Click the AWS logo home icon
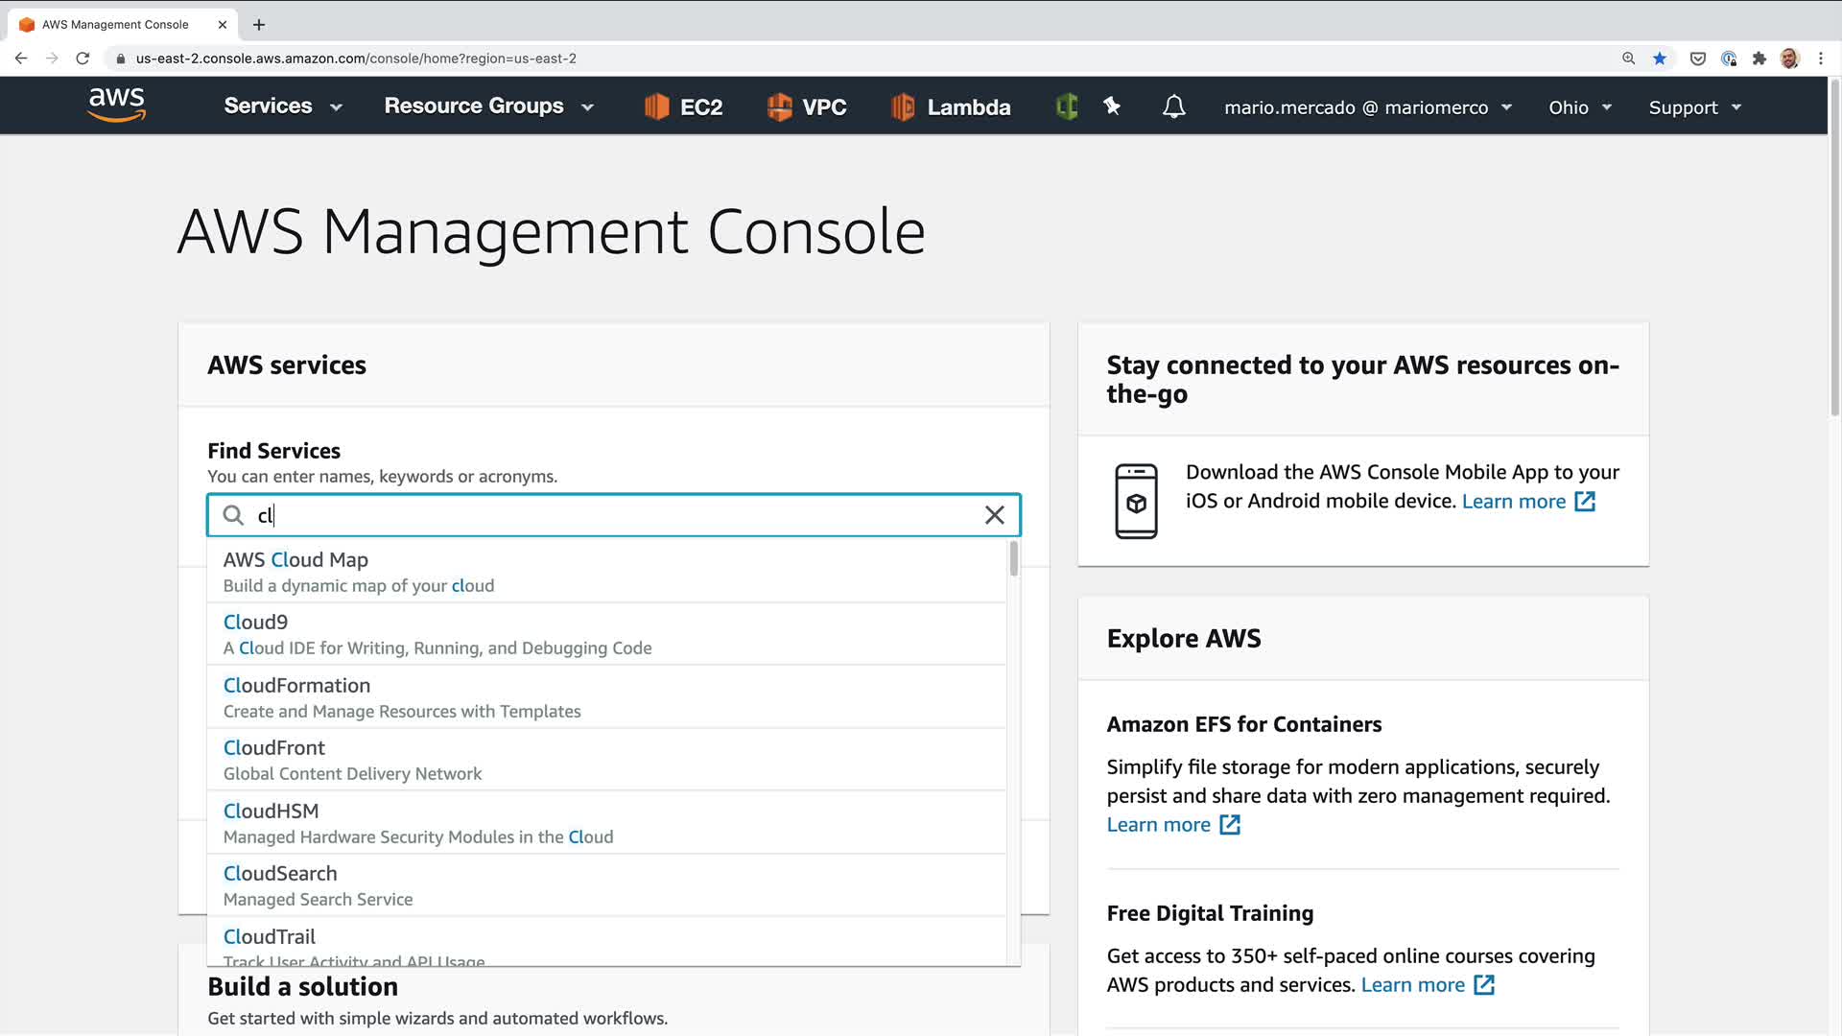The image size is (1842, 1036). pos(116,106)
